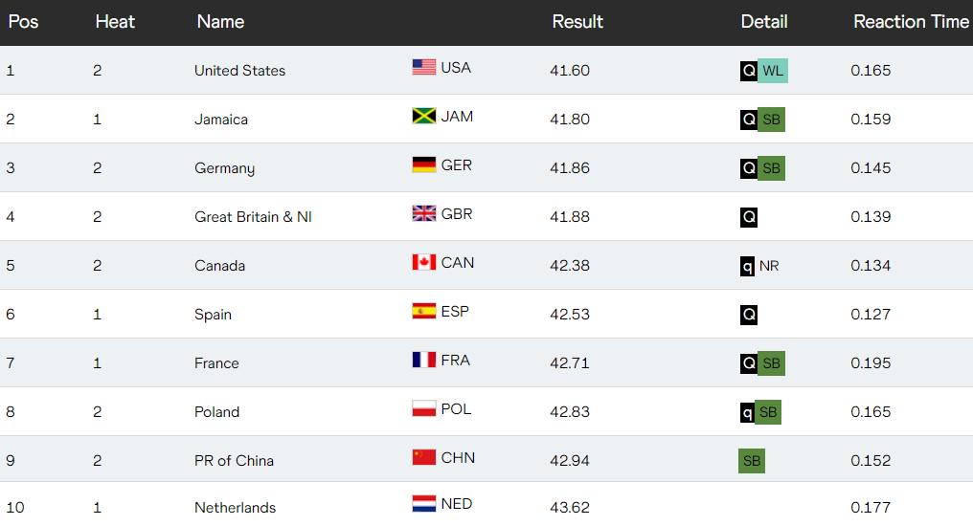The height and width of the screenshot is (526, 973).
Task: Click the Poland flag icon
Action: [x=424, y=408]
